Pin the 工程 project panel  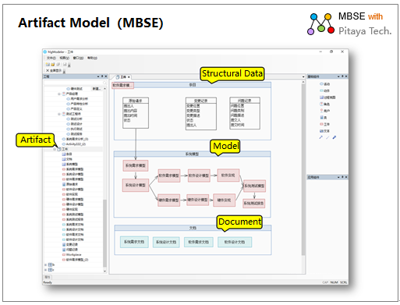[x=102, y=76]
